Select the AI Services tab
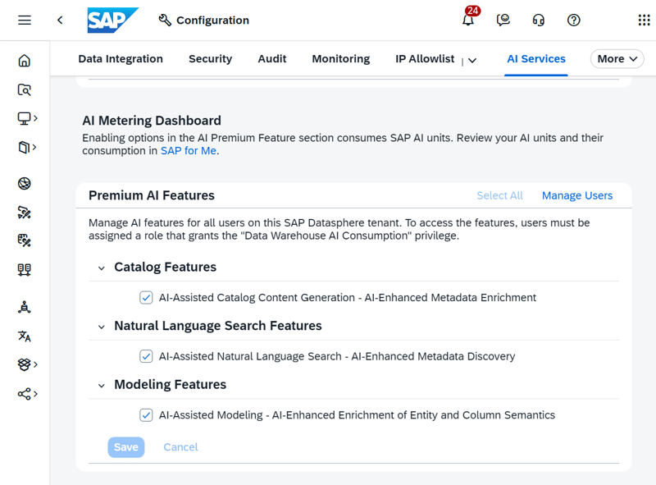Screen dimensions: 656x485 point(536,59)
